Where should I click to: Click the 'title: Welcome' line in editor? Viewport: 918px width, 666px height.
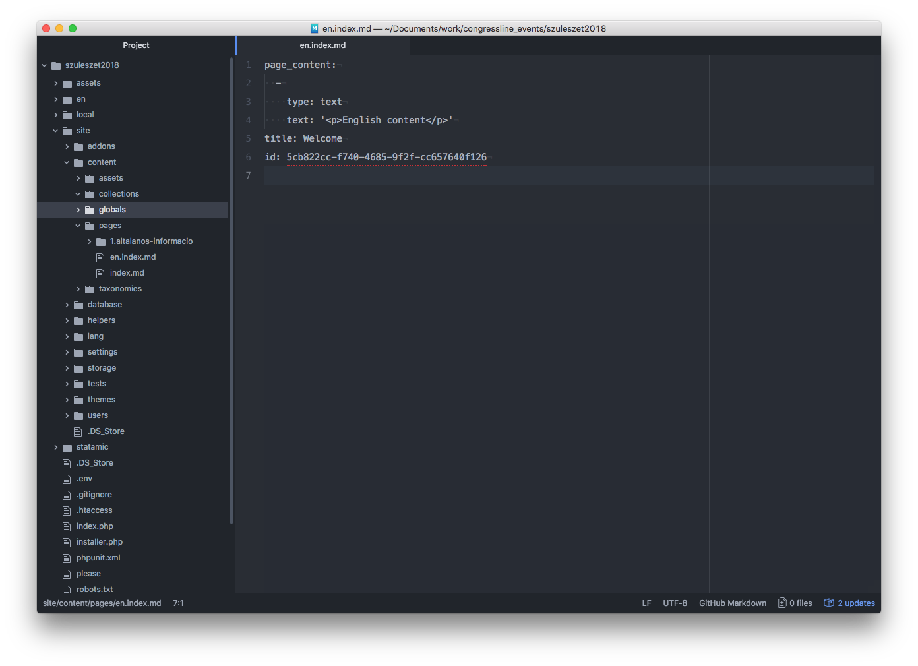coord(303,138)
